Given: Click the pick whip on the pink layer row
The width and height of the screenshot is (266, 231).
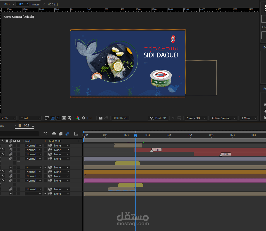Looking at the screenshot, I should coord(50,180).
